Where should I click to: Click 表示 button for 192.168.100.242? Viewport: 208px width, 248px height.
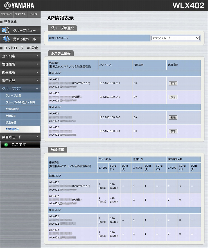[x=173, y=97]
